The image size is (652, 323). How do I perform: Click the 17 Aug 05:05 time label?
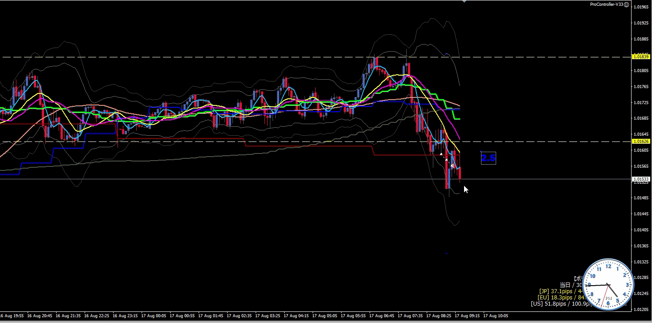(x=324, y=316)
